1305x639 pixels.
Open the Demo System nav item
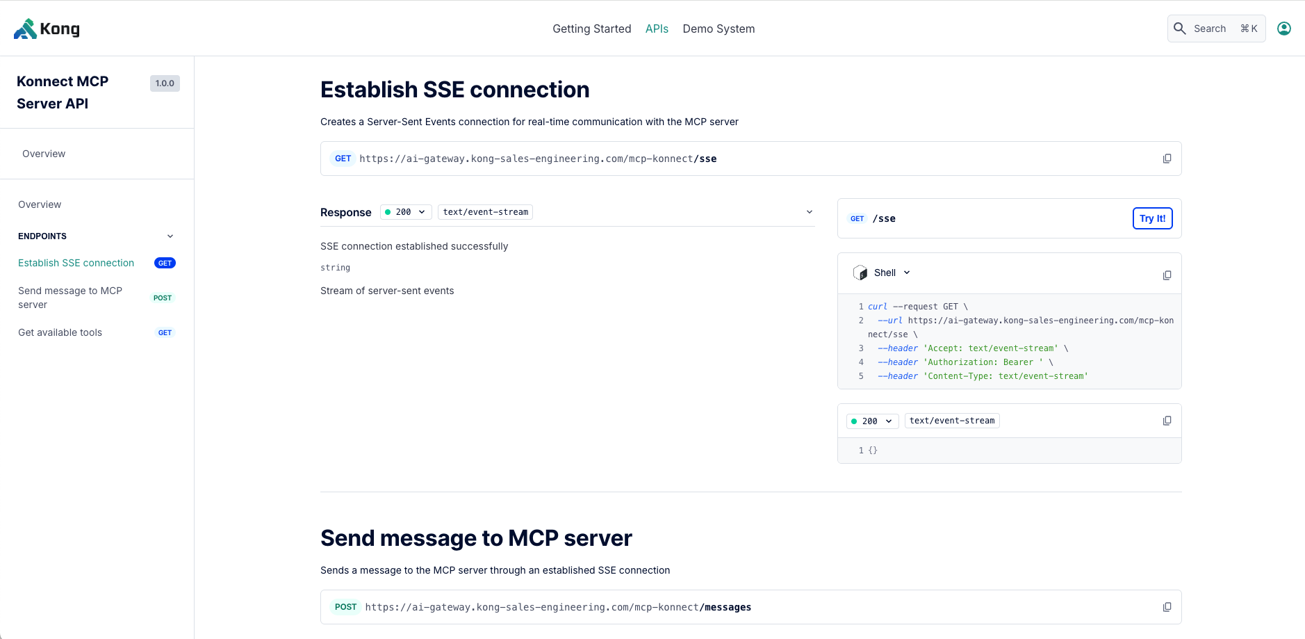718,29
